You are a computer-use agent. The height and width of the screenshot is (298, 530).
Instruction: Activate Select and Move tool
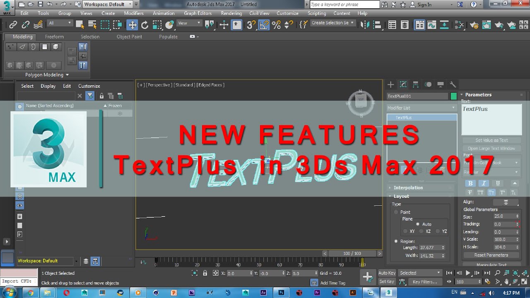pyautogui.click(x=132, y=25)
